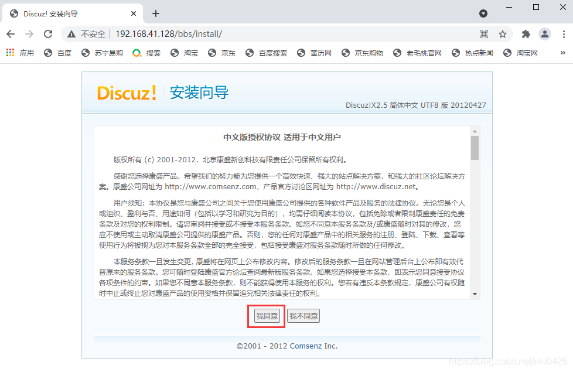This screenshot has width=573, height=372.
Task: Select the Discuz! 安装向导 tab
Action: (x=72, y=13)
